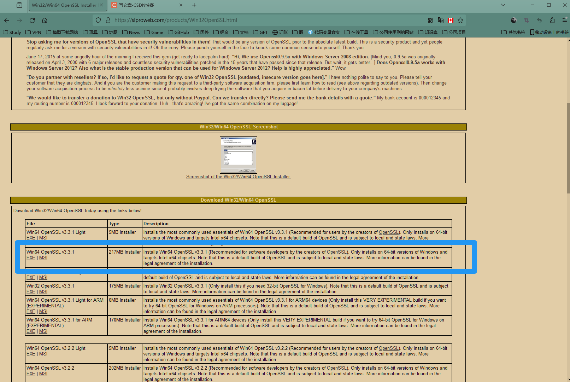Open the GitHub bookmarks folder
This screenshot has width=570, height=382.
pyautogui.click(x=178, y=32)
